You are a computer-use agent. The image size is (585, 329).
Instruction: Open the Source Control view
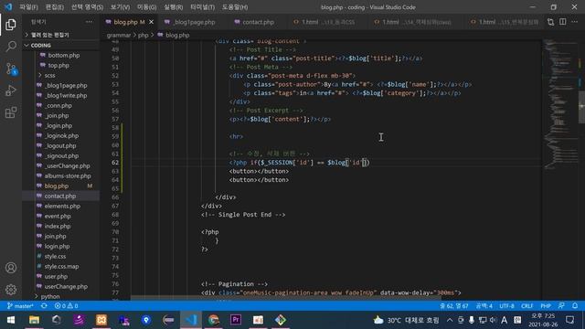pyautogui.click(x=11, y=69)
